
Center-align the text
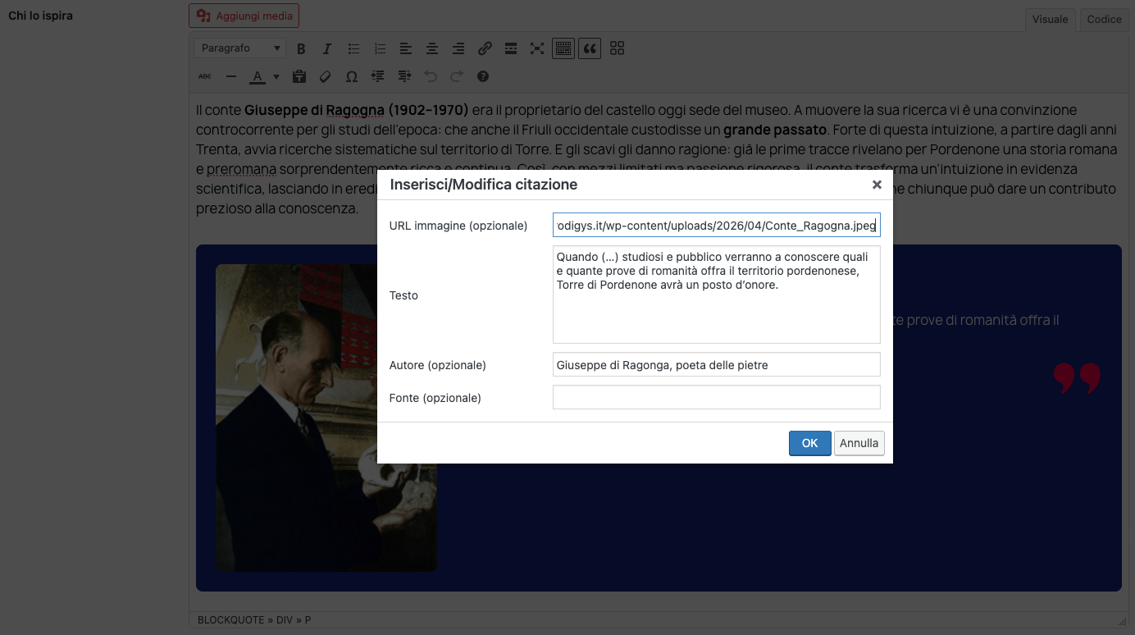click(432, 48)
